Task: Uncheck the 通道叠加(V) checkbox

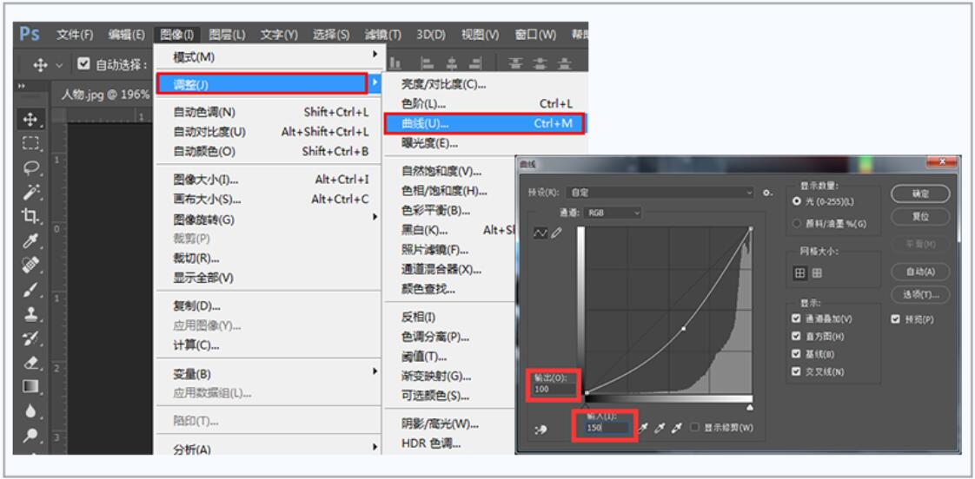Action: [x=797, y=318]
